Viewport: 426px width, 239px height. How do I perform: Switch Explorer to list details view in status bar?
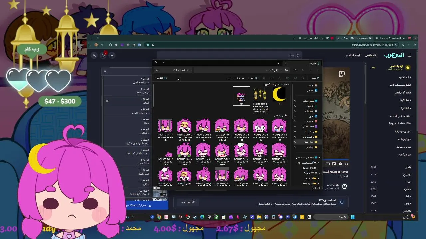158,188
